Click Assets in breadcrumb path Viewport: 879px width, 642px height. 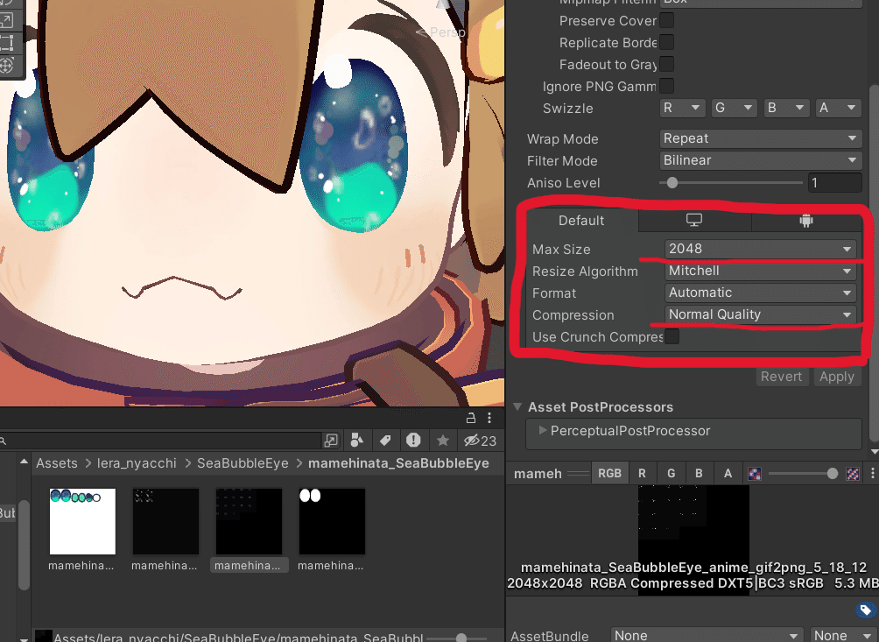[57, 463]
